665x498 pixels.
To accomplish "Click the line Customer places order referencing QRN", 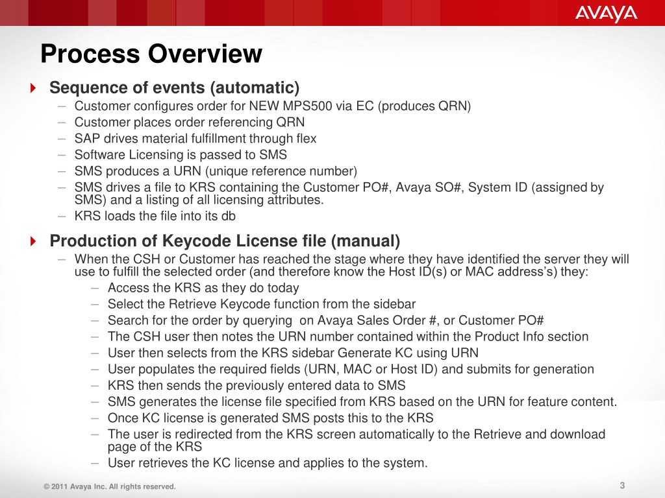I will 190,122.
